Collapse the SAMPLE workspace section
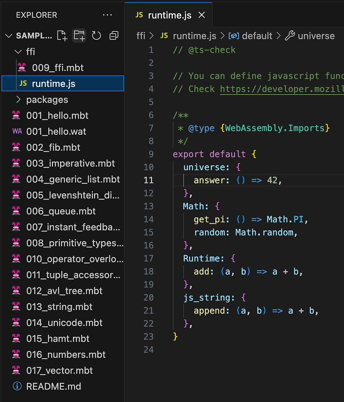The width and height of the screenshot is (344, 402). click(x=8, y=35)
